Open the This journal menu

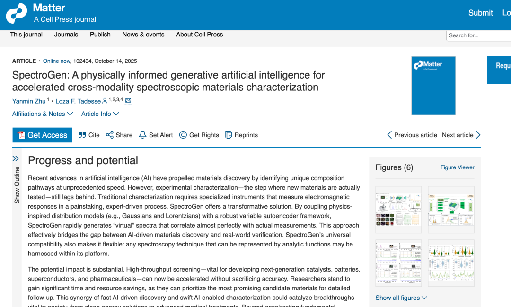(26, 35)
